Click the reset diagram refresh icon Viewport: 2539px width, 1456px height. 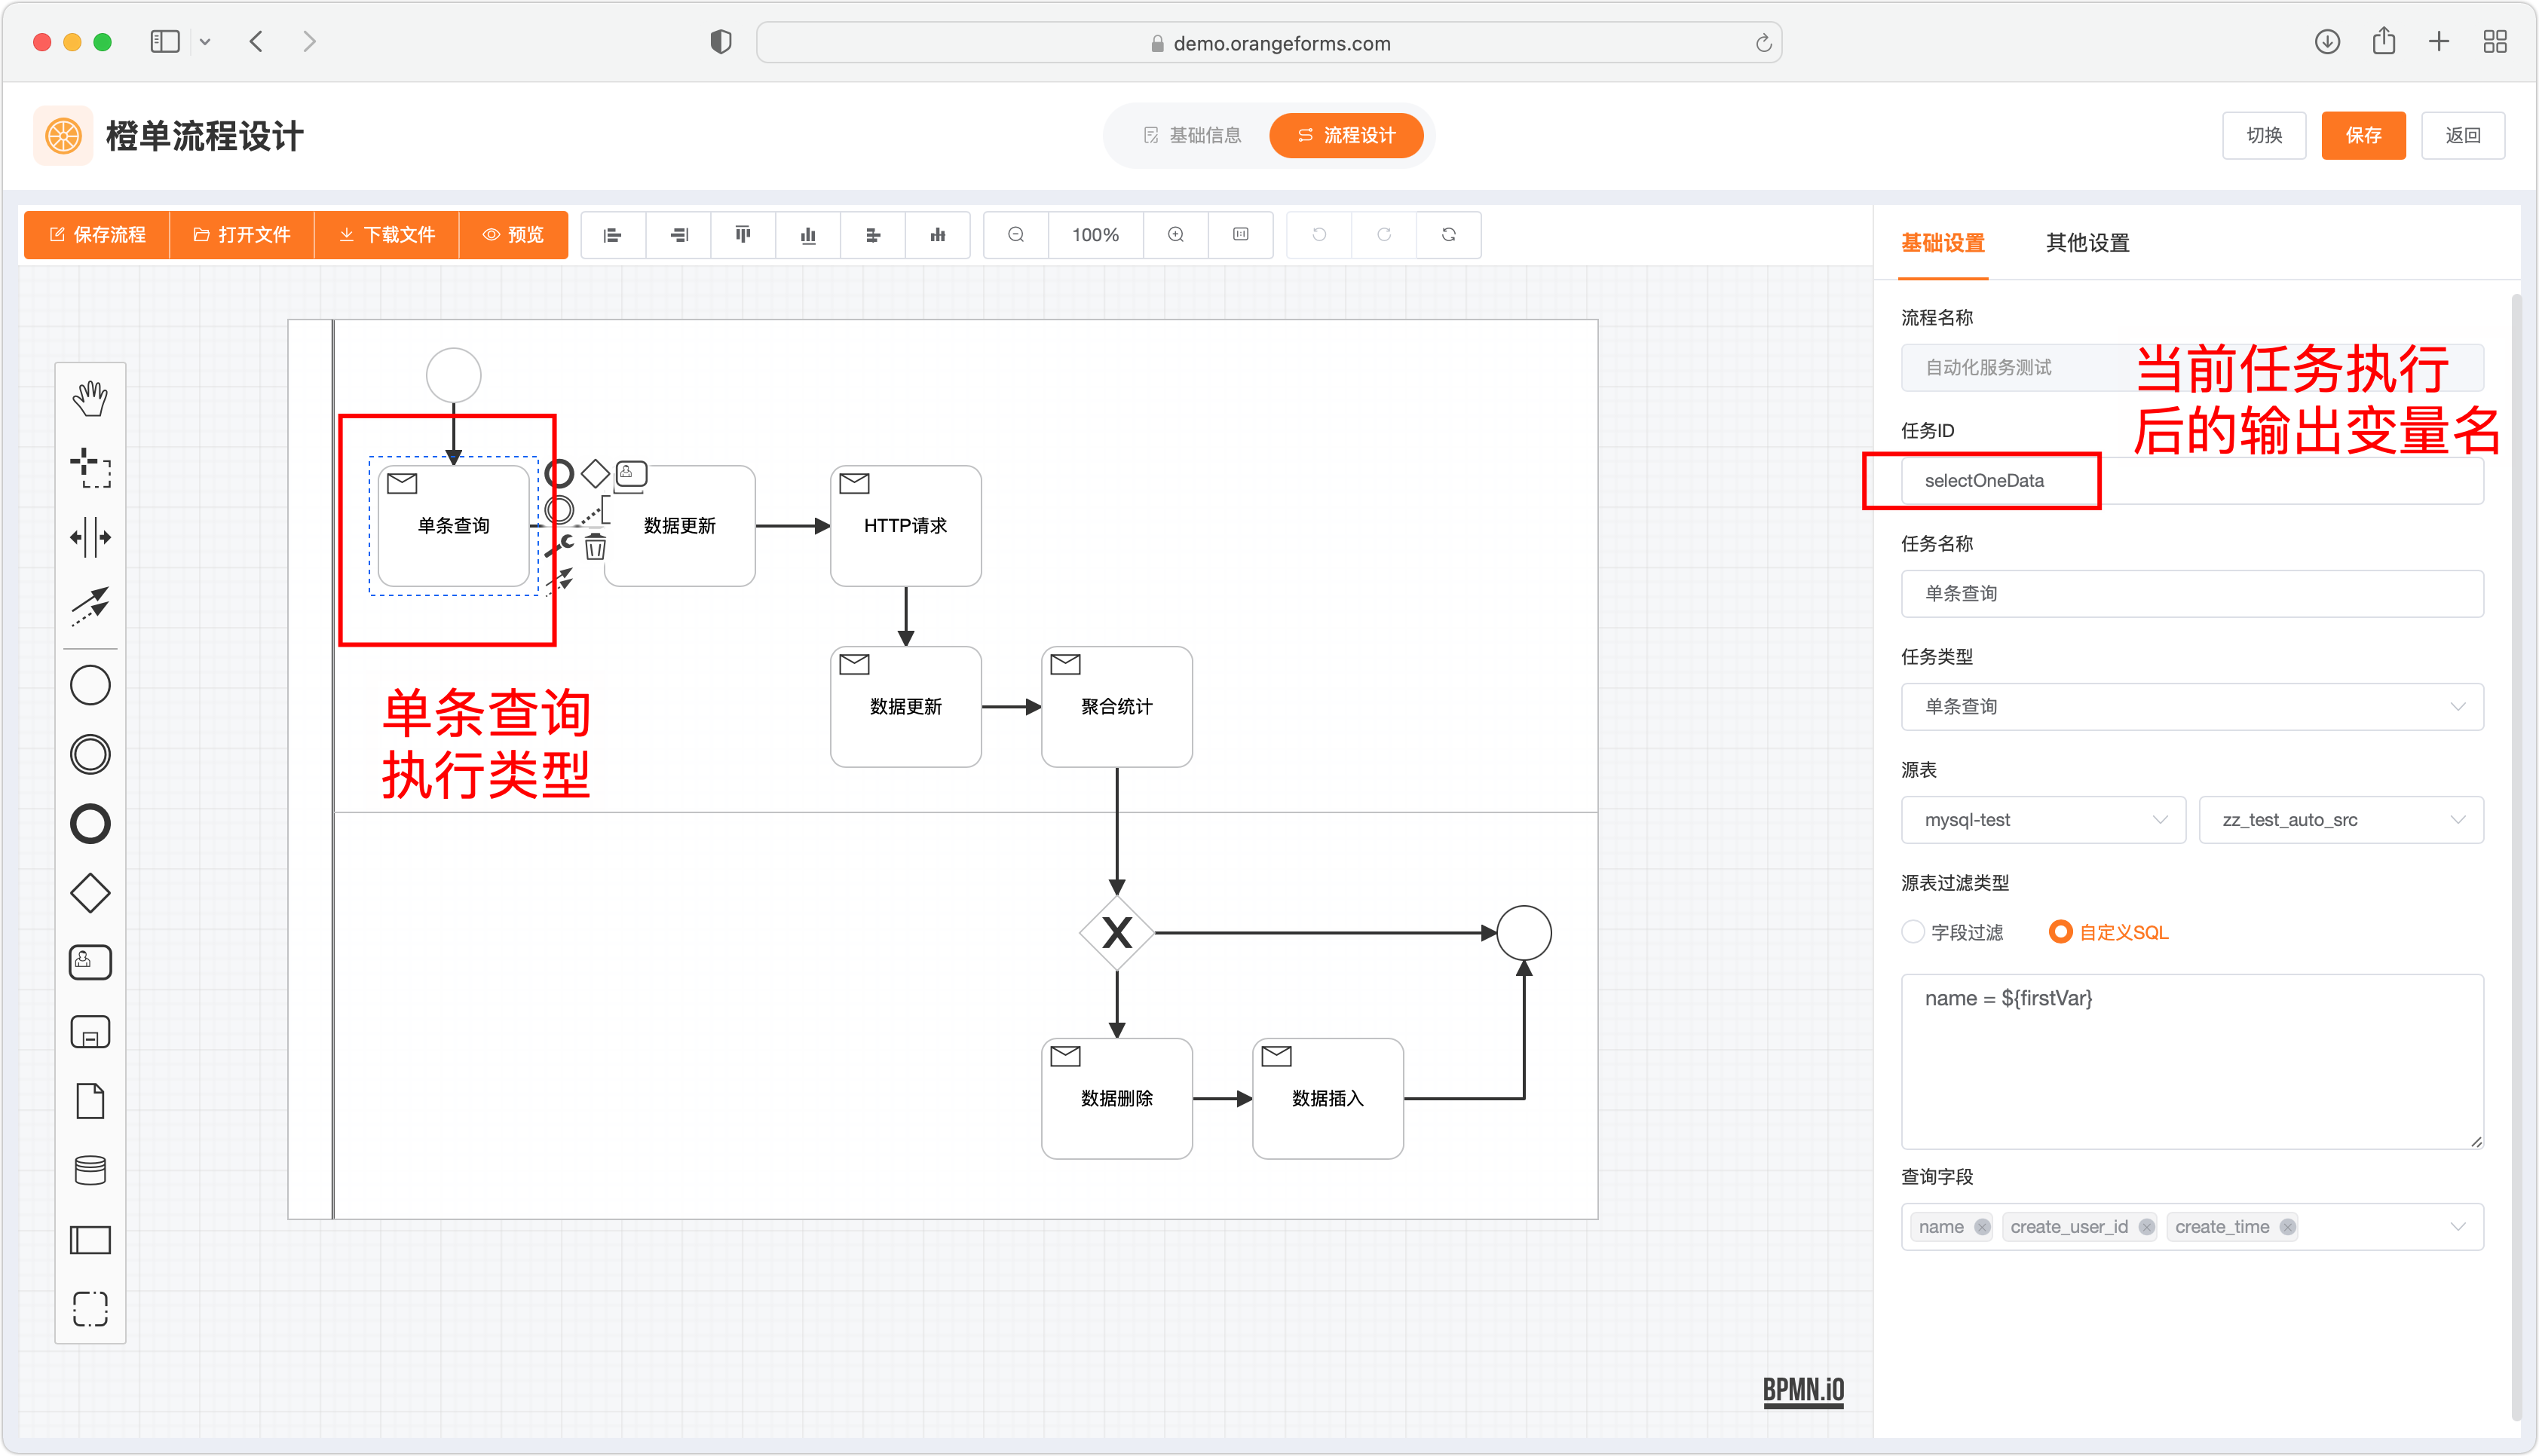[x=1449, y=235]
